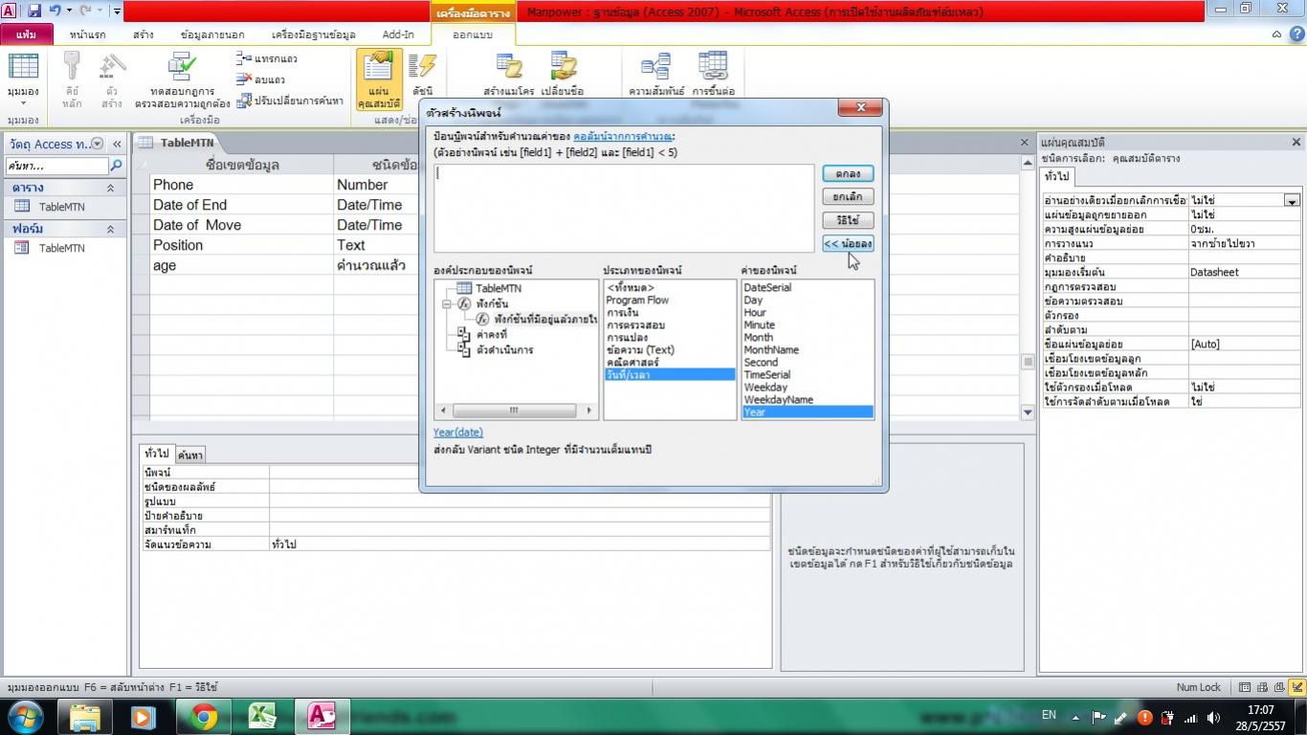Click the calculated column help link
Viewport: 1307px width, 735px height.
click(x=623, y=137)
